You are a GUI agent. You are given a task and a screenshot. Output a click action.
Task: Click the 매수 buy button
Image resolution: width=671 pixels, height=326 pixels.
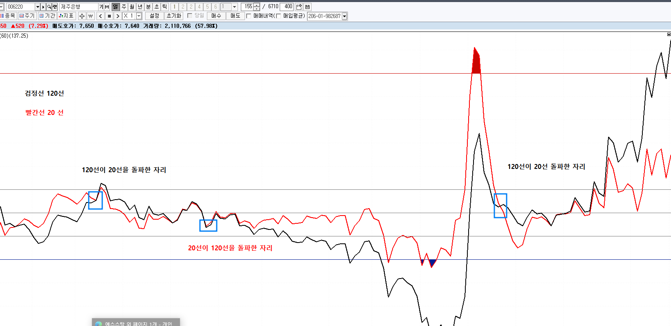tap(216, 16)
